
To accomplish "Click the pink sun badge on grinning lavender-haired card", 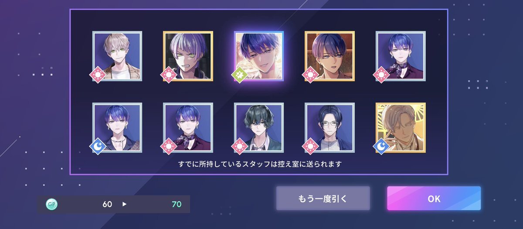I will point(169,75).
